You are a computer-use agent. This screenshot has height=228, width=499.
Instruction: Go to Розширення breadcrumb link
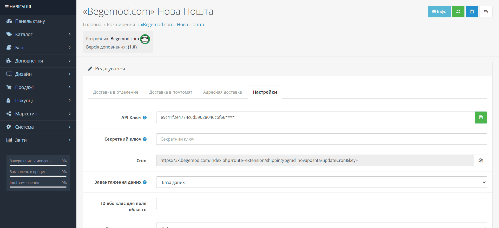pos(121,25)
